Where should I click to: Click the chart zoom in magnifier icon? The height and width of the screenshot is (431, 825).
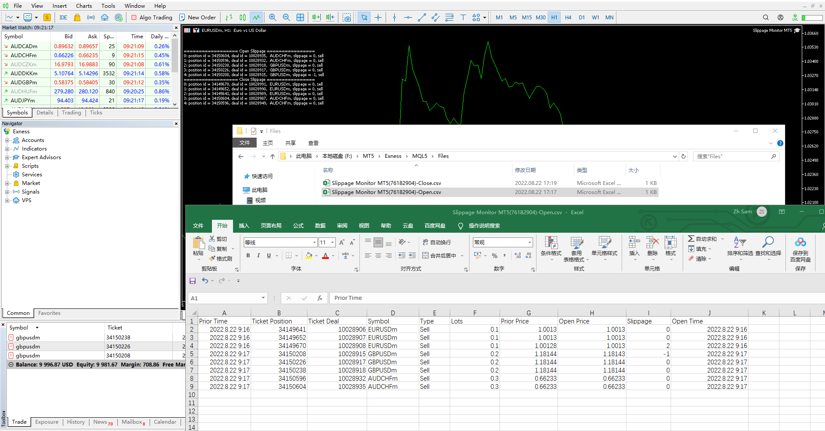pyautogui.click(x=273, y=18)
